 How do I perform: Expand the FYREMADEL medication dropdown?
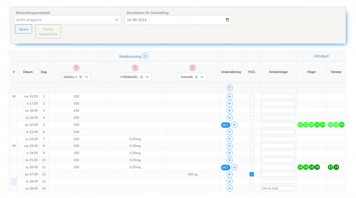pos(147,77)
